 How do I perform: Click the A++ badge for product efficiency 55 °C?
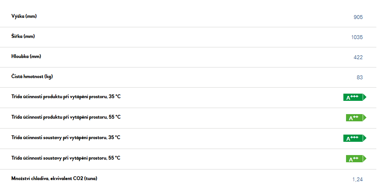coord(356,118)
